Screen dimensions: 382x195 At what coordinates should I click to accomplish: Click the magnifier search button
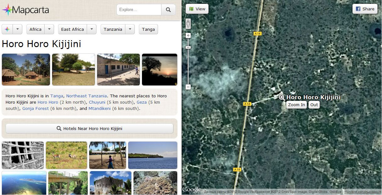pos(168,10)
